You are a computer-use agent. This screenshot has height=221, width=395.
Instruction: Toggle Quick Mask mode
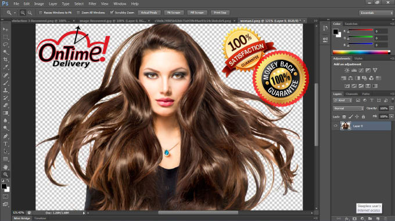click(5, 197)
